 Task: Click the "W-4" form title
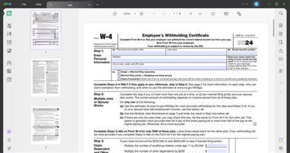pos(106,37)
